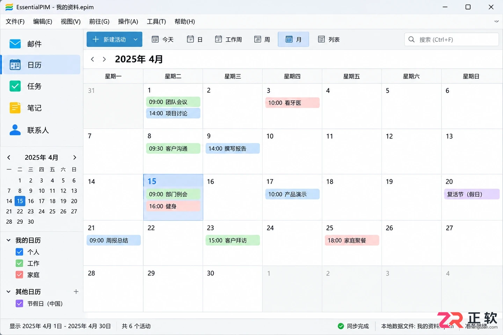Select the 月 month view icon
Image resolution: width=503 pixels, height=335 pixels.
point(289,39)
